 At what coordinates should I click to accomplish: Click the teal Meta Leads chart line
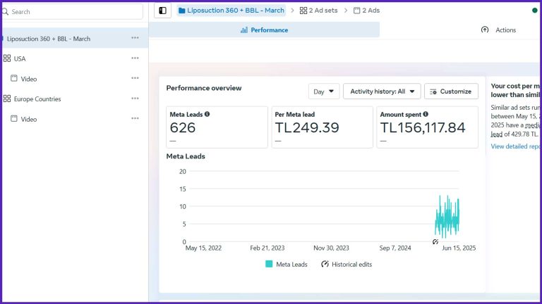[447, 217]
